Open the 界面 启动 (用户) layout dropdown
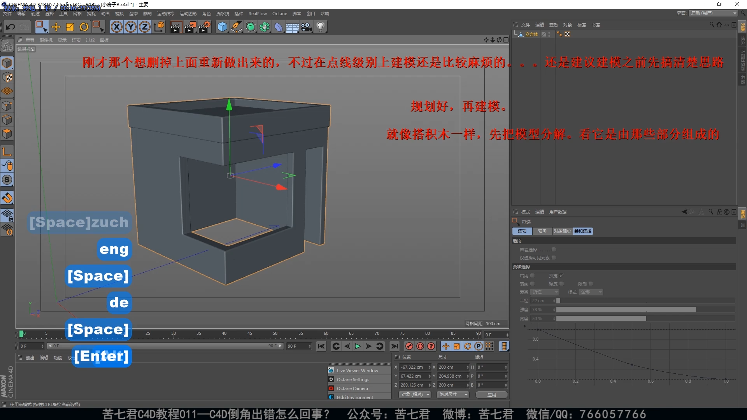Viewport: 747px width, 420px height. tap(713, 13)
